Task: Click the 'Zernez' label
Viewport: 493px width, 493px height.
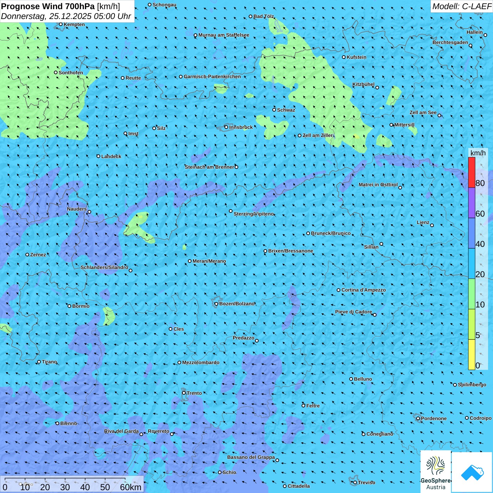Action: pyautogui.click(x=38, y=255)
